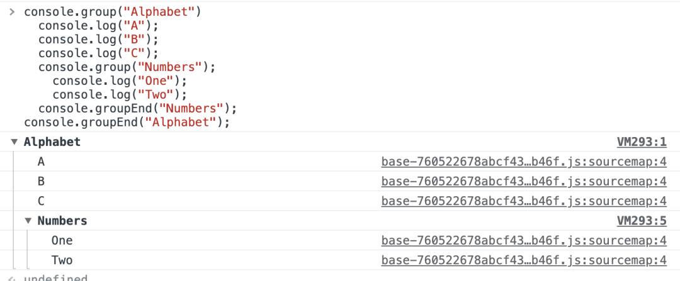Open sourcemap link for log C

(523, 201)
